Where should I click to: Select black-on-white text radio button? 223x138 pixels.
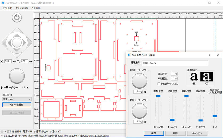[194, 84]
